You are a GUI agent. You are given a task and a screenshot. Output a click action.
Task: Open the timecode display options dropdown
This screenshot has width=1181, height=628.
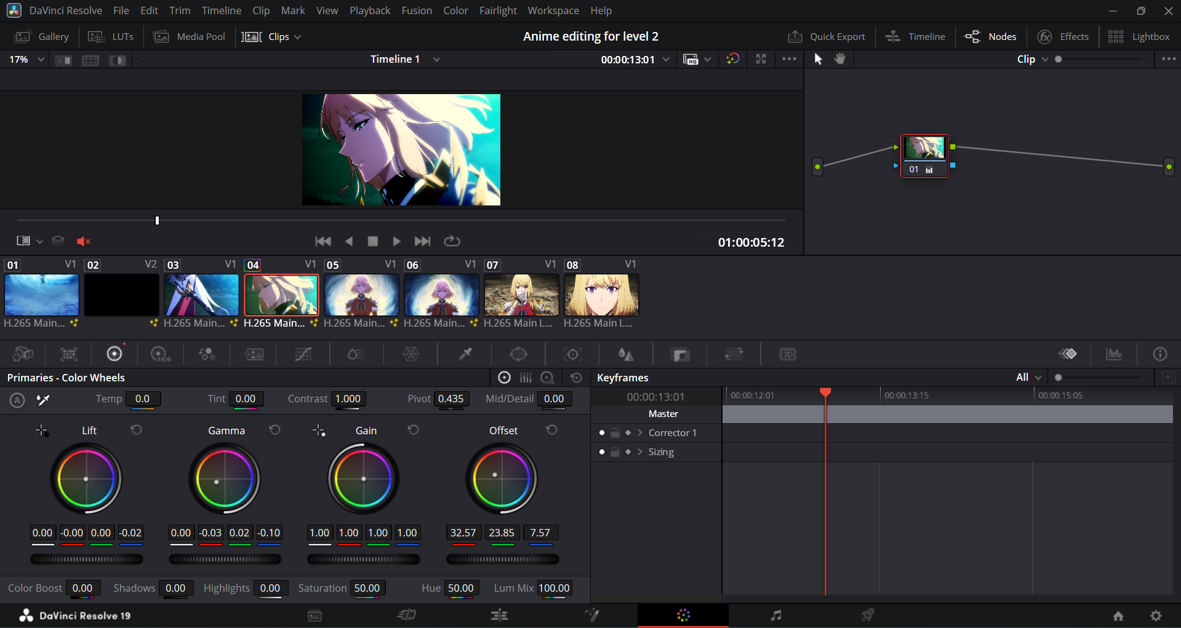click(x=666, y=59)
